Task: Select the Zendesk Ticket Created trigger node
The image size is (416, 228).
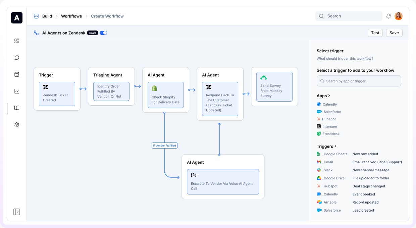Action: point(57,94)
